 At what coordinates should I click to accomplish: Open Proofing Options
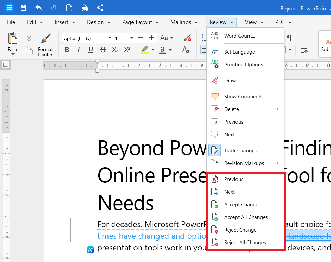(x=245, y=65)
